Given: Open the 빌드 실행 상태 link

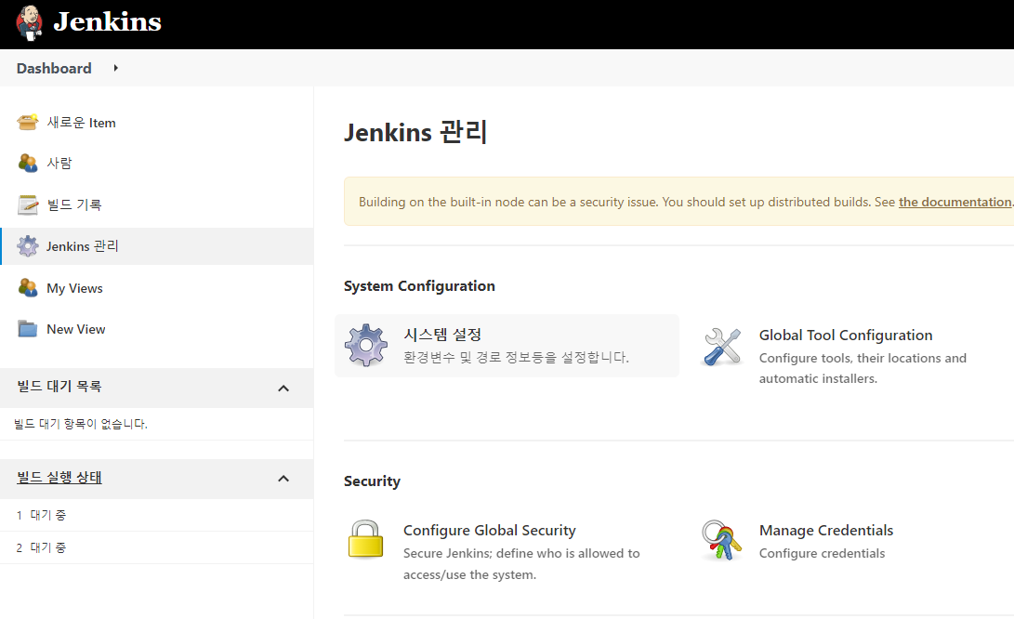Looking at the screenshot, I should (x=59, y=478).
